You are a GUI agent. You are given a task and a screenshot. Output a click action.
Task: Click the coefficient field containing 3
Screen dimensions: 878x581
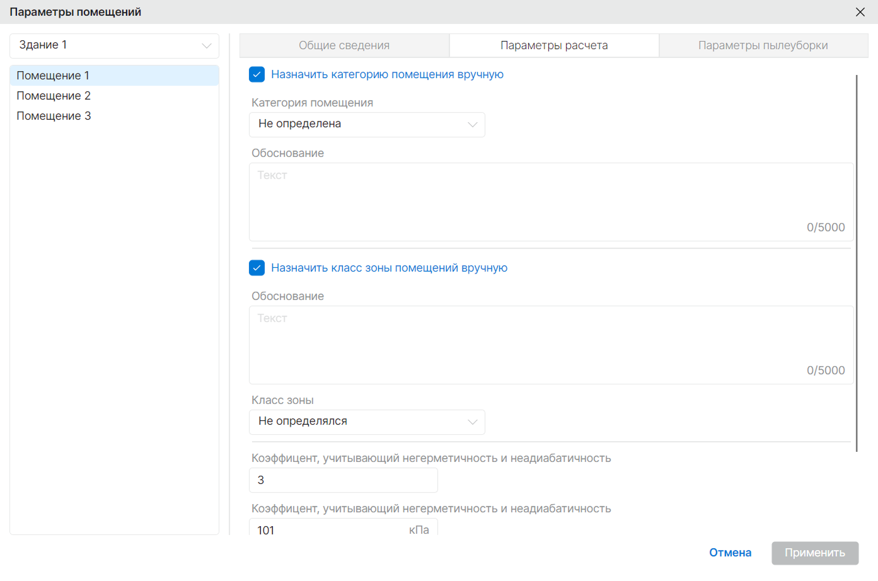point(343,480)
